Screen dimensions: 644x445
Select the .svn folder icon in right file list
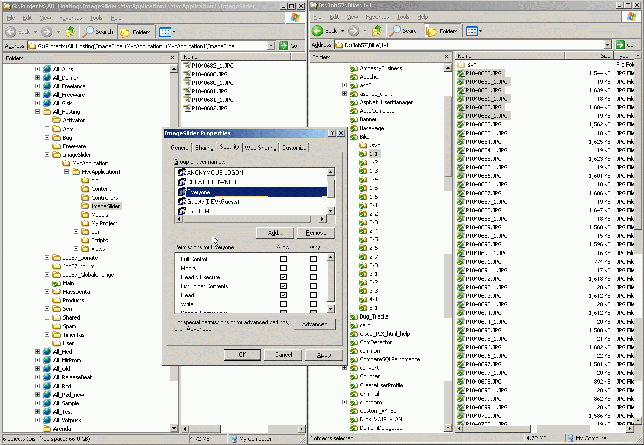[x=461, y=65]
